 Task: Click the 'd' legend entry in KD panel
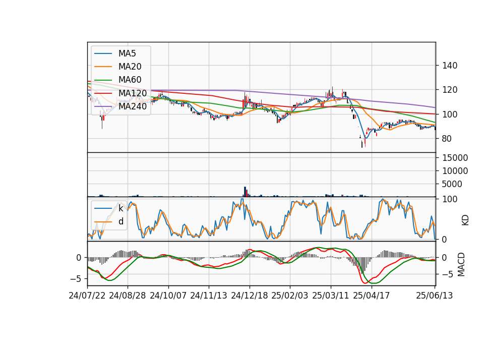(x=120, y=221)
